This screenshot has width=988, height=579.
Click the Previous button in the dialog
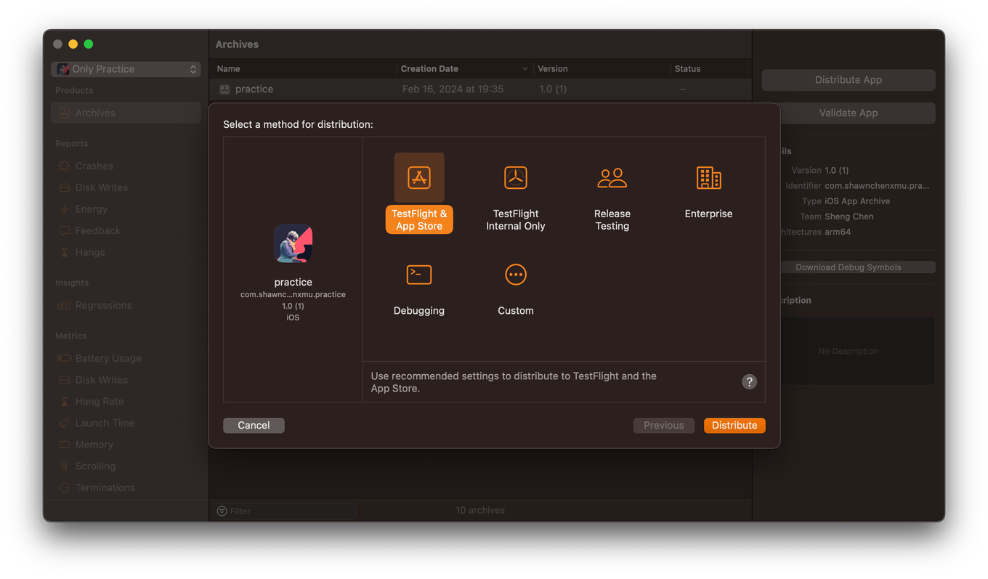(664, 426)
